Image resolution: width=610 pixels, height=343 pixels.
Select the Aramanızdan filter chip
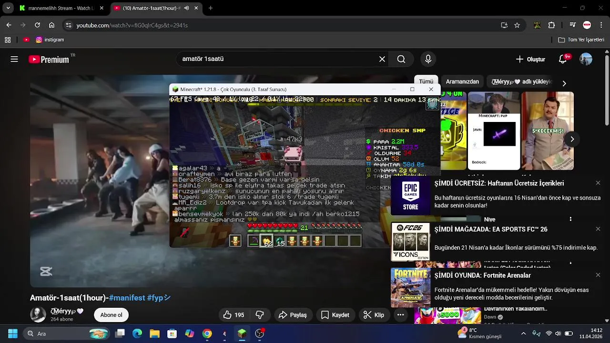[x=462, y=81]
